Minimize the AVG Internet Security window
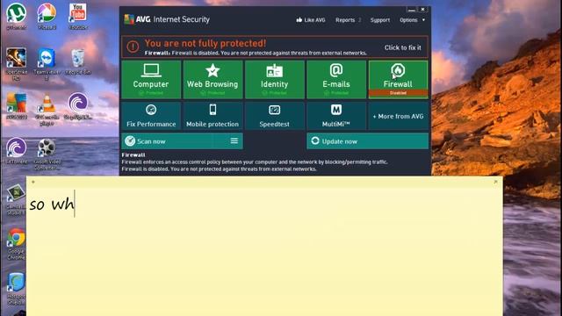 (412, 10)
